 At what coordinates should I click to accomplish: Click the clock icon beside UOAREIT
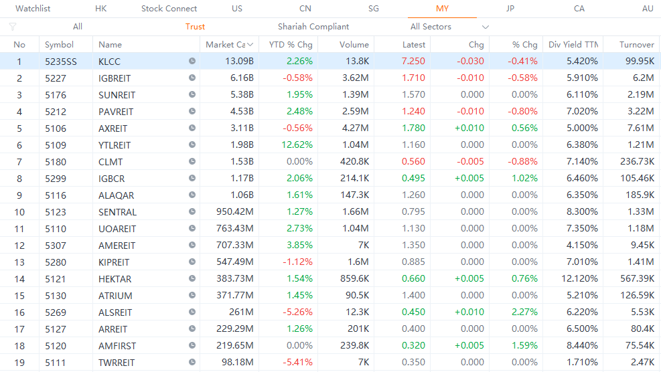tap(192, 228)
